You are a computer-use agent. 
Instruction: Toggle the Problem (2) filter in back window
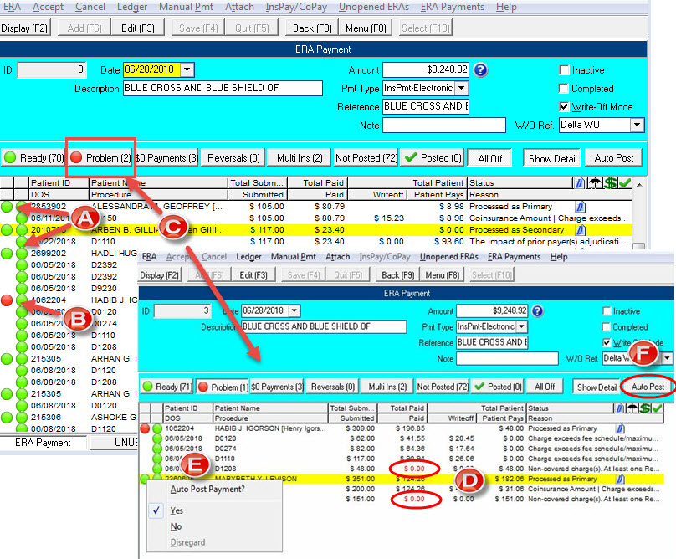(x=101, y=158)
